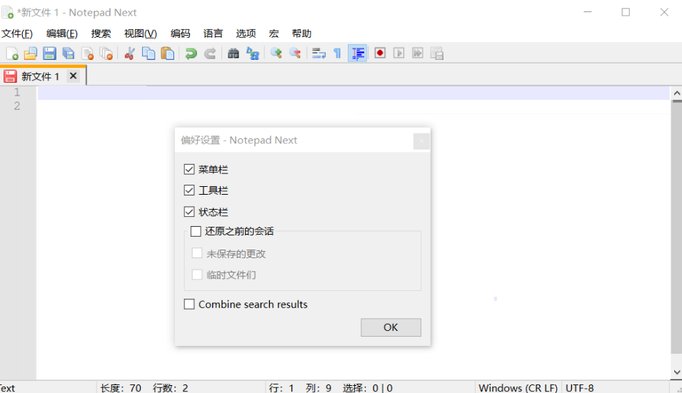
Task: Click the green Undo arrow
Action: 191,53
